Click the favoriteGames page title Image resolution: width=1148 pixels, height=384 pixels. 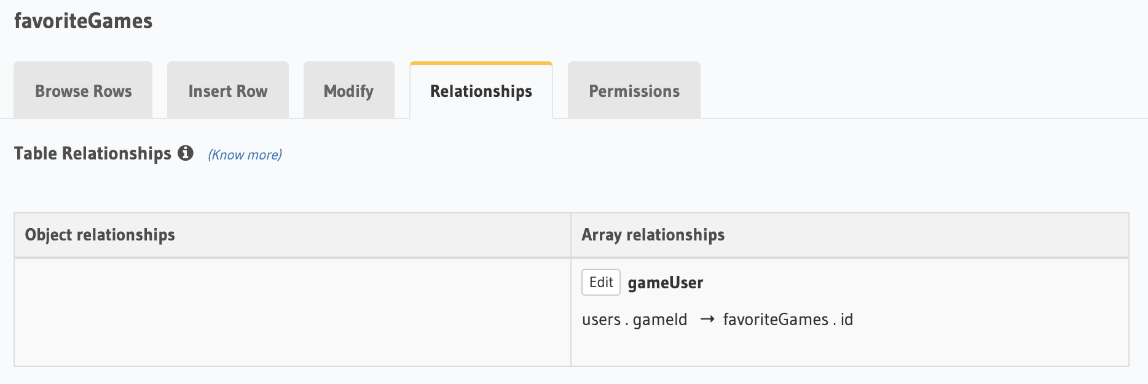[x=84, y=21]
